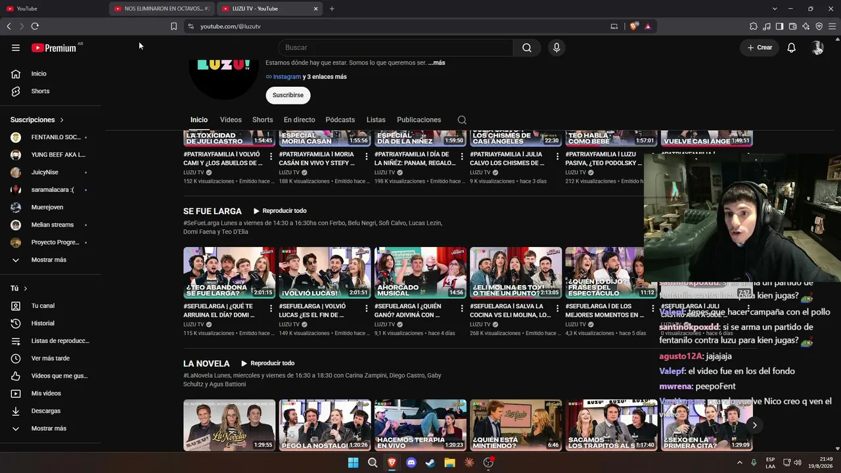Expand the Tú section chevron

coord(26,288)
